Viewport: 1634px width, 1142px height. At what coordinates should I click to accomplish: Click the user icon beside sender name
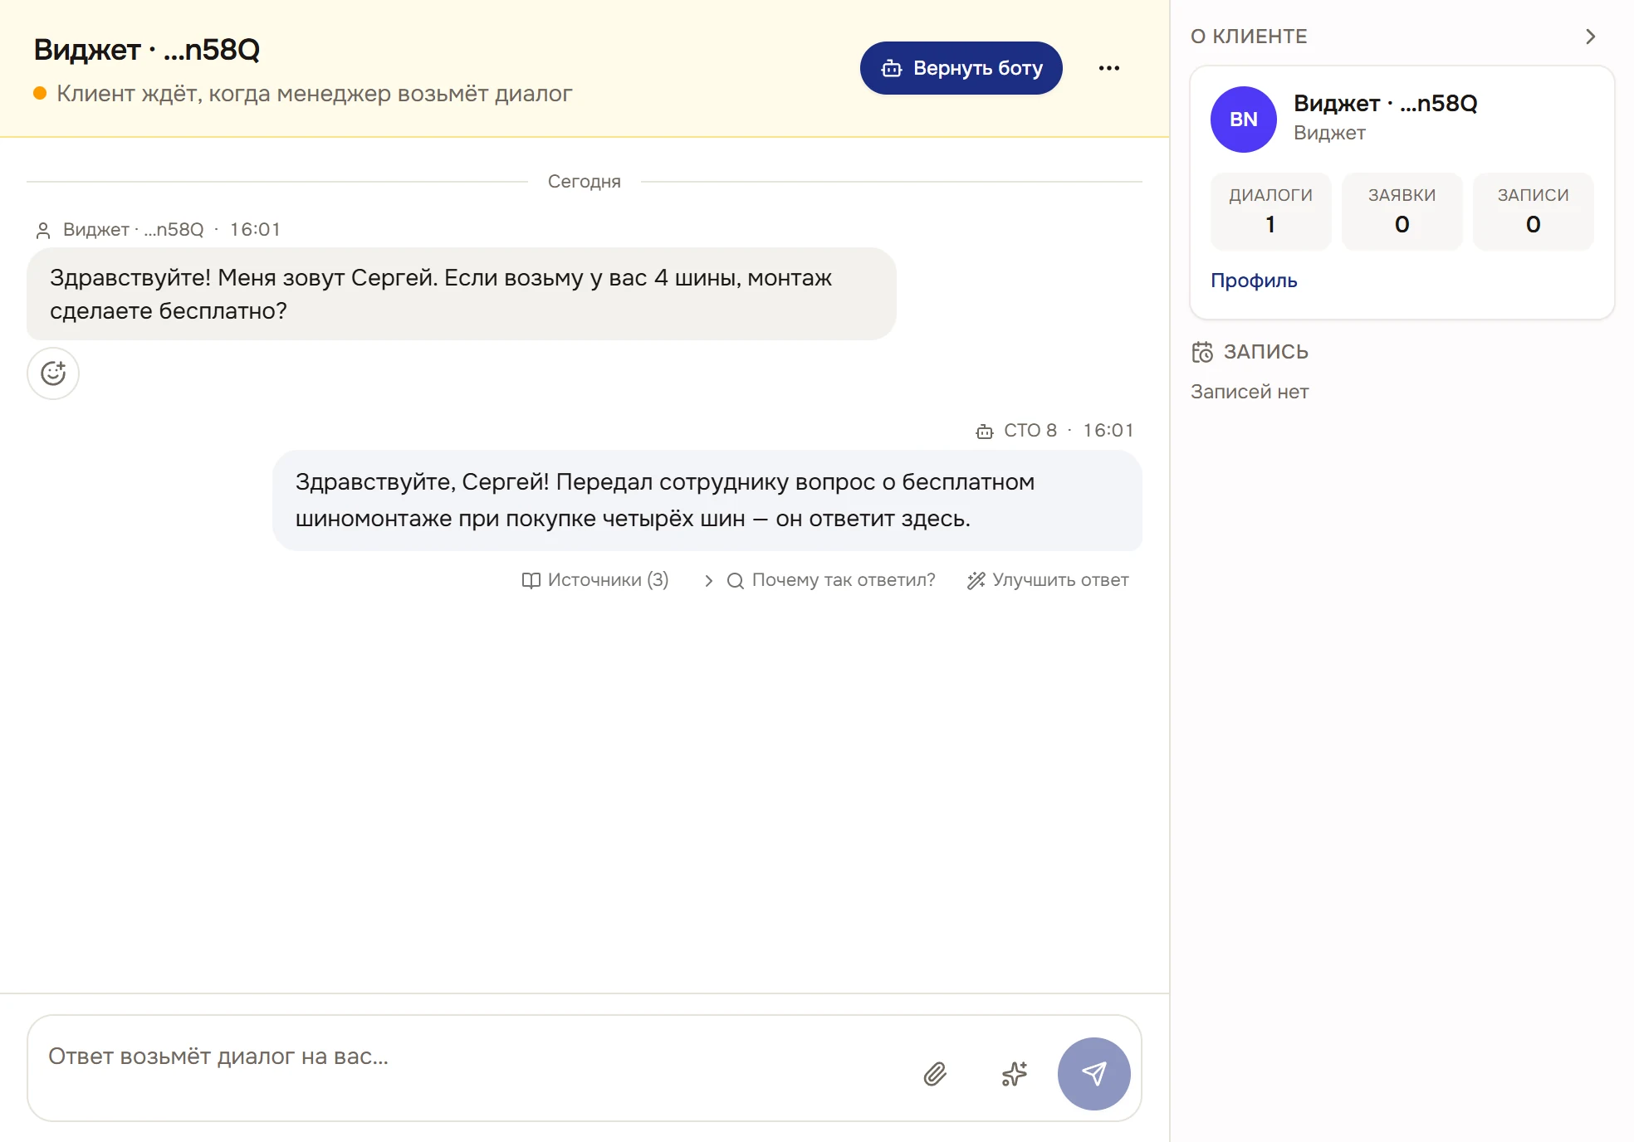[x=43, y=230]
